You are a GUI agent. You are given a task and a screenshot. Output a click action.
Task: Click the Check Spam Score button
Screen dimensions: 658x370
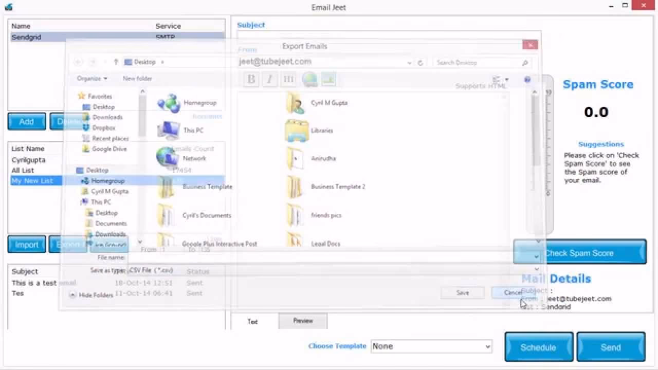tap(579, 252)
